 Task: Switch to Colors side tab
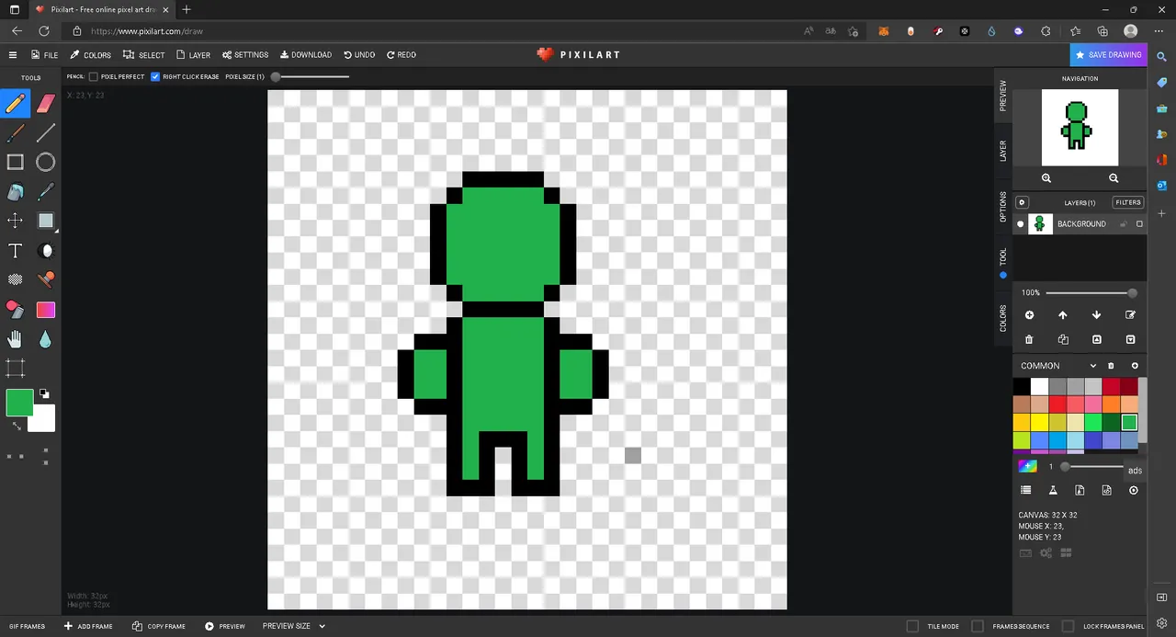(1003, 318)
